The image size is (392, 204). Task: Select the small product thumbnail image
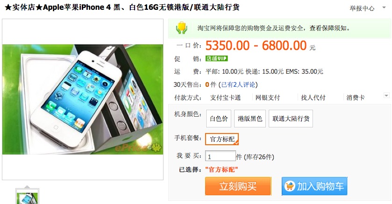27,197
